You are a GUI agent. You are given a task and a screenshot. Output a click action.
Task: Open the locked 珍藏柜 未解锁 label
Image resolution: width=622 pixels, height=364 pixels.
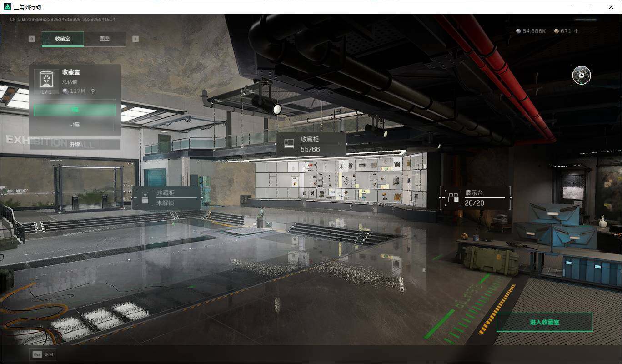point(166,198)
